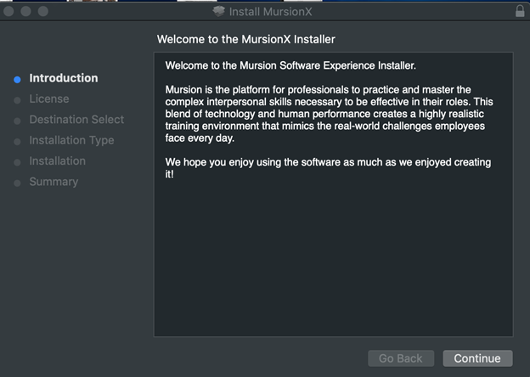530x377 pixels.
Task: Close the installer window
Action: point(9,12)
